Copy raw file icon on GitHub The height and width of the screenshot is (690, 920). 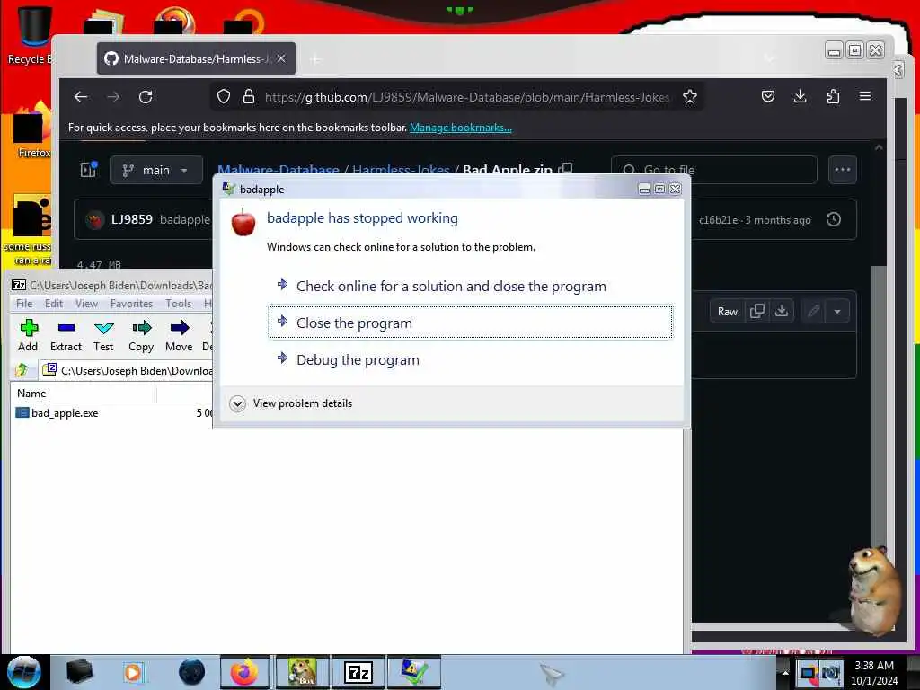[756, 311]
